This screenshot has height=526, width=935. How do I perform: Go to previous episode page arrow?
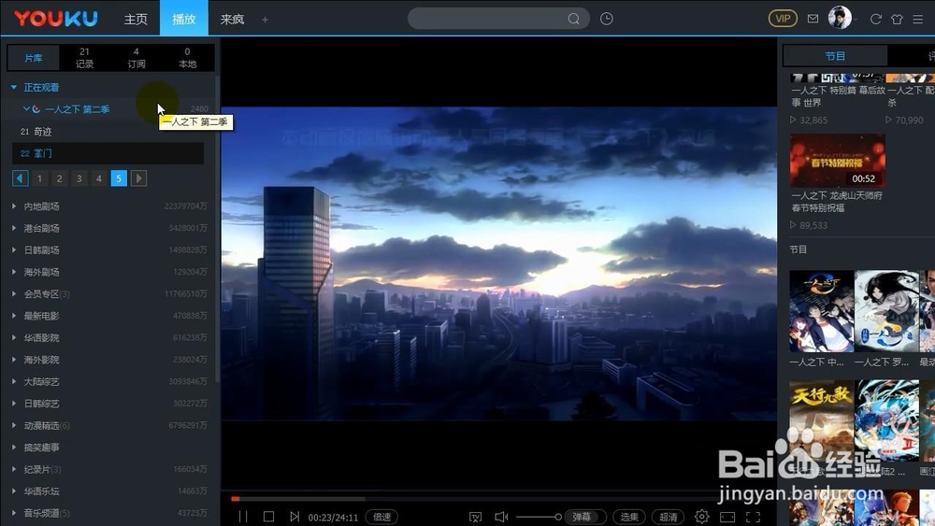(x=21, y=178)
